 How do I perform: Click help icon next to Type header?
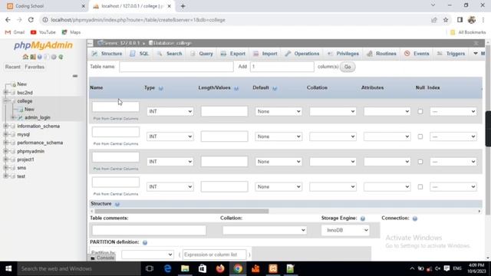point(160,88)
